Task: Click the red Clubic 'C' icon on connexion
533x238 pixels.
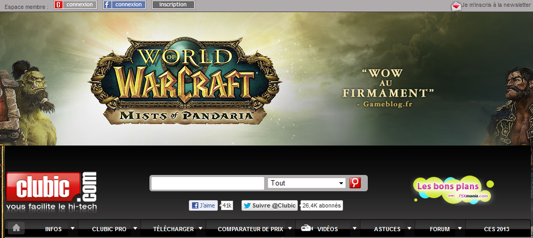Action: point(59,5)
